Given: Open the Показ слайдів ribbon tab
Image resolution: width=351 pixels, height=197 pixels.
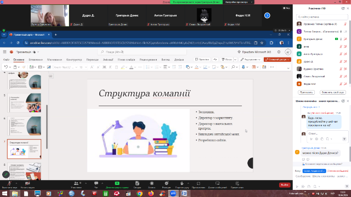Looking at the screenshot, I should click(126, 60).
